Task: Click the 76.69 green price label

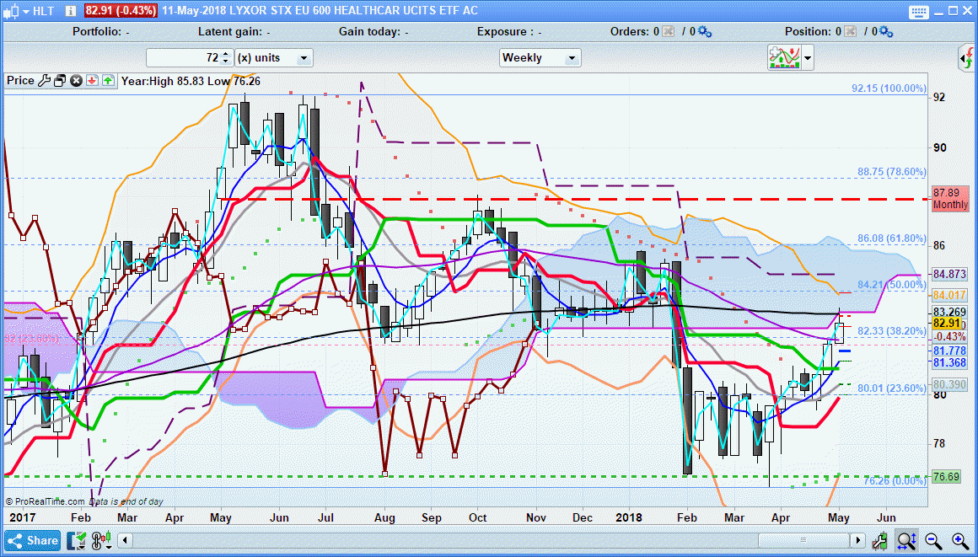Action: coord(946,477)
